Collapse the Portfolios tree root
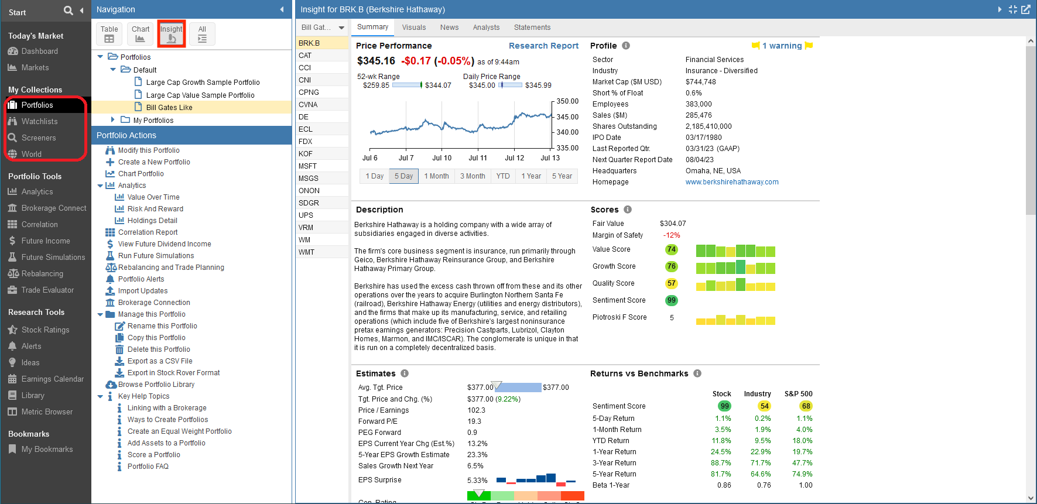Image resolution: width=1037 pixels, height=504 pixels. coord(100,57)
